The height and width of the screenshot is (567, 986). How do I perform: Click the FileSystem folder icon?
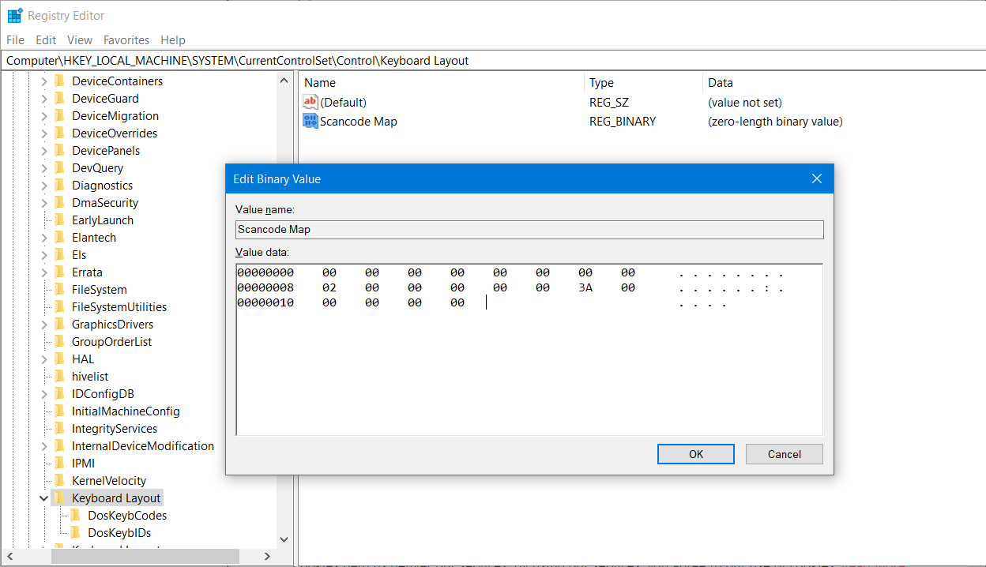click(59, 290)
